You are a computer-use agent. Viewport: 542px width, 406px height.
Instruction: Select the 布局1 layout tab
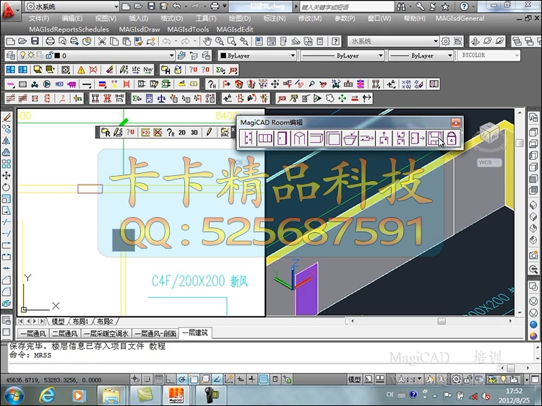[79, 322]
